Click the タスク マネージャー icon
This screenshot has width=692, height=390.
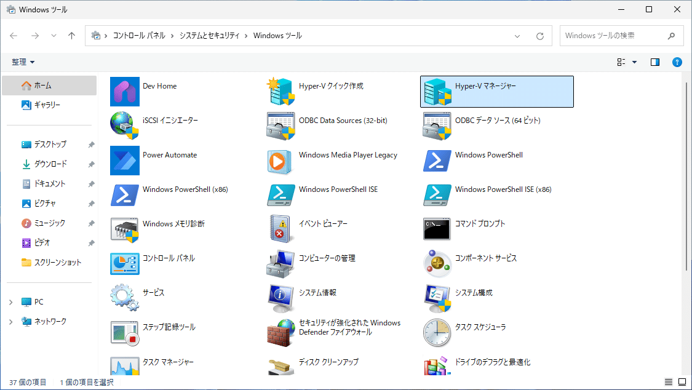point(124,366)
